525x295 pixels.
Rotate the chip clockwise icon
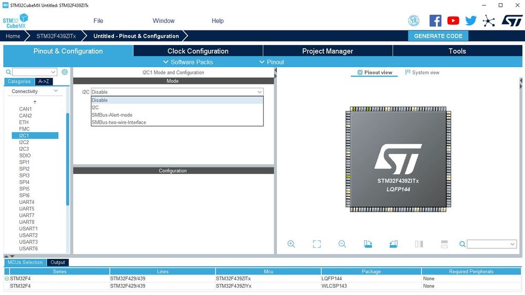368,244
